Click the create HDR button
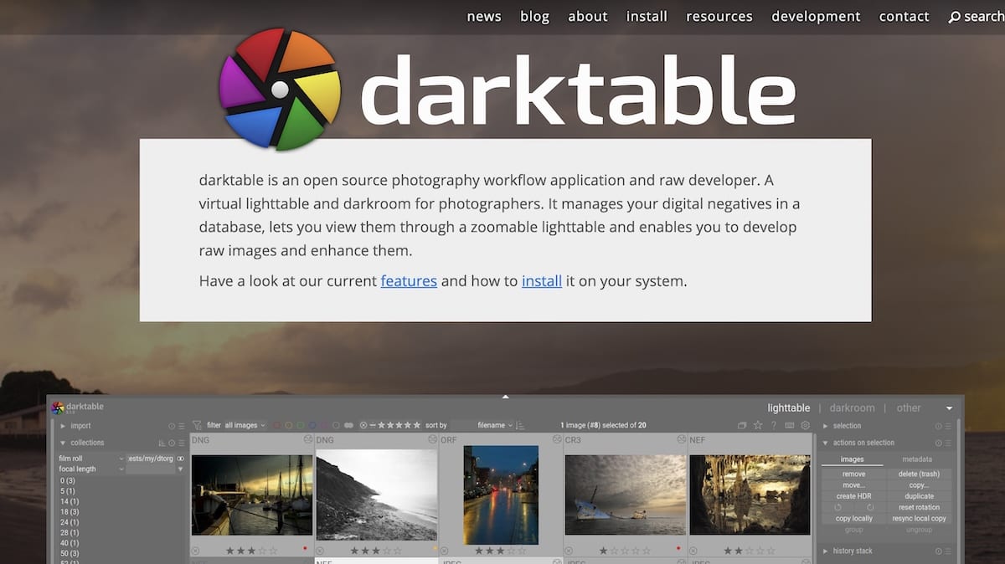 [x=853, y=496]
